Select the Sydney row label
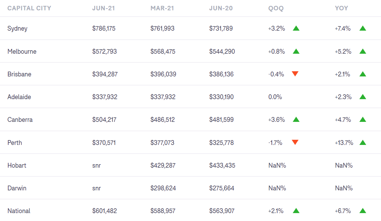 point(18,29)
